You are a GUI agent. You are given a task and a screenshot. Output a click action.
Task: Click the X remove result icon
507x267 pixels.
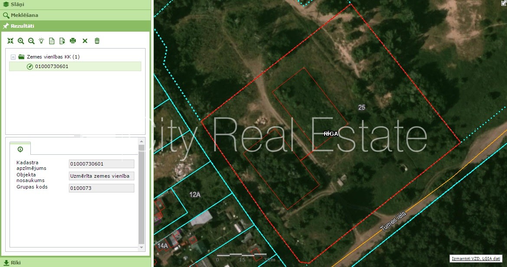click(x=85, y=41)
